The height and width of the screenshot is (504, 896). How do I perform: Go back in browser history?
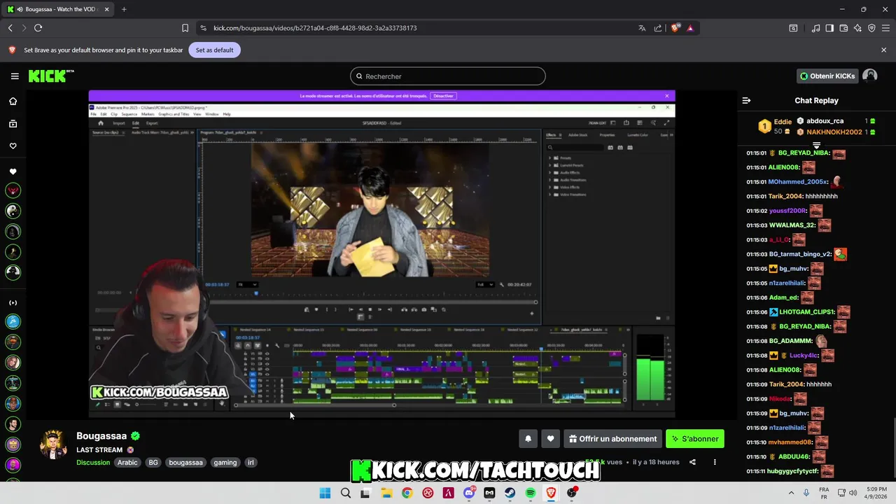pyautogui.click(x=10, y=28)
